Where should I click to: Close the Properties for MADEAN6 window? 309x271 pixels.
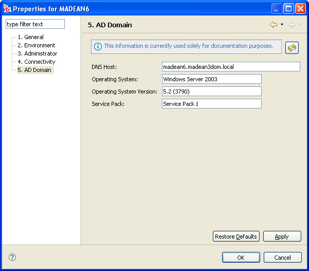tap(300, 9)
